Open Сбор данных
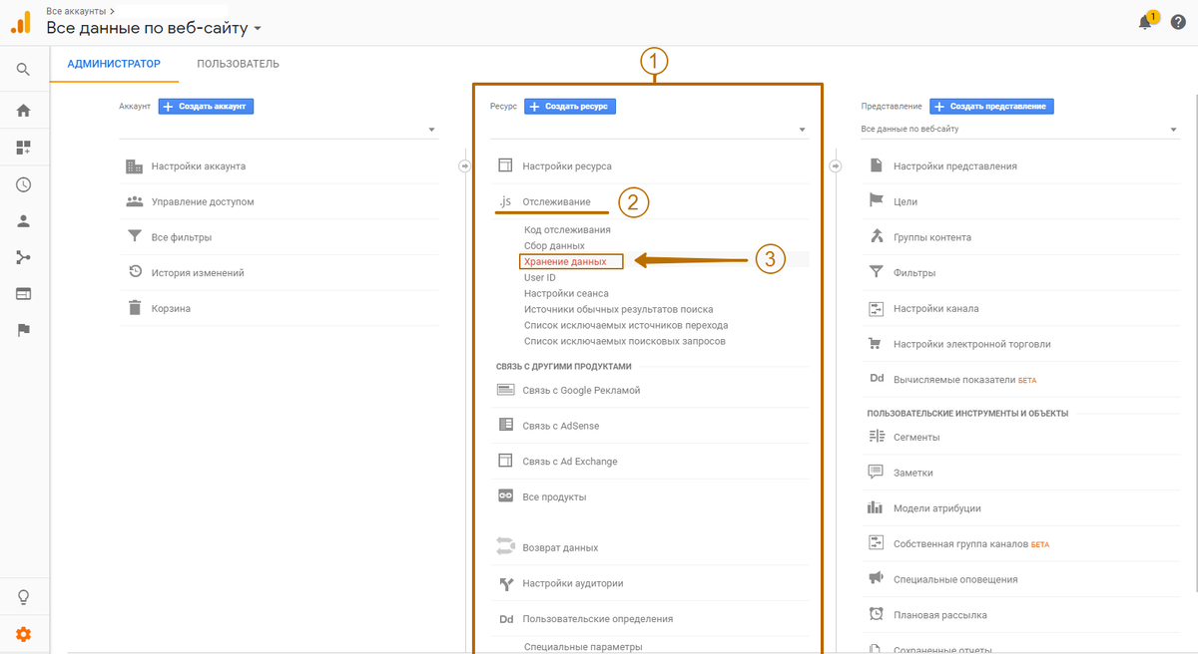Screen dimensions: 1198x654 pos(554,245)
